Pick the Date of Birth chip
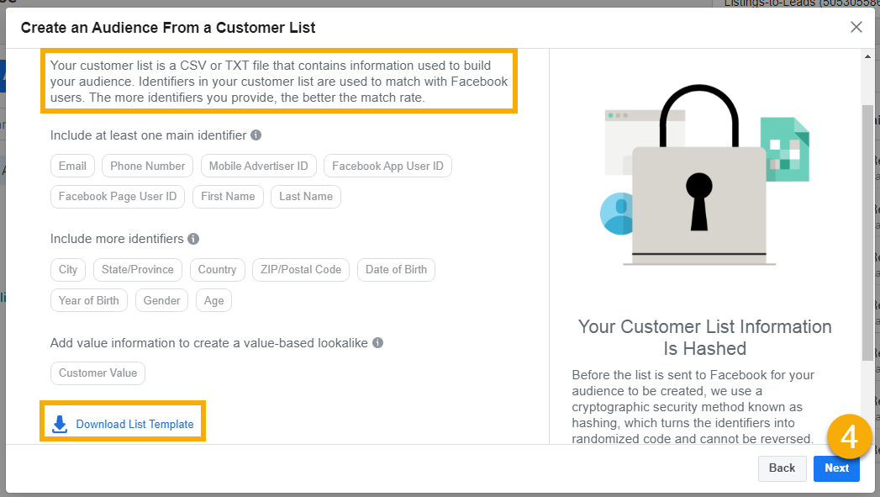Viewport: 880px width, 497px height. [x=396, y=270]
